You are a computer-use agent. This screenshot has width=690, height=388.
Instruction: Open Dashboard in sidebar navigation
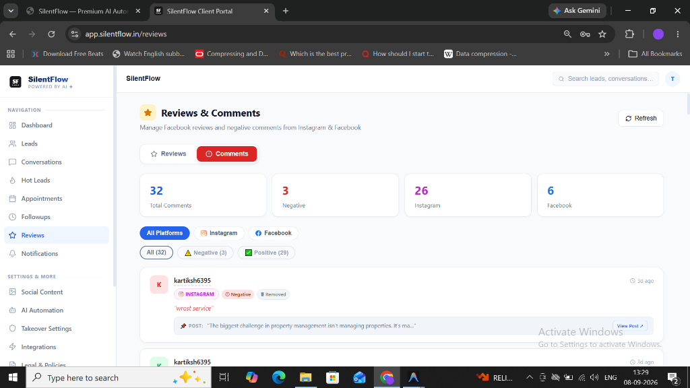point(57,125)
